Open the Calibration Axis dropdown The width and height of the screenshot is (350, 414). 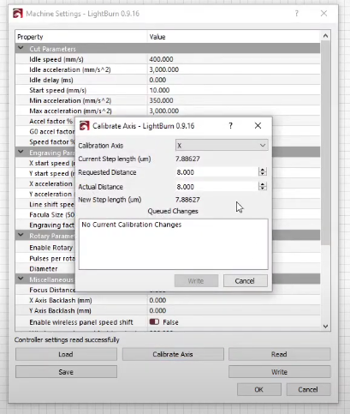coord(222,145)
